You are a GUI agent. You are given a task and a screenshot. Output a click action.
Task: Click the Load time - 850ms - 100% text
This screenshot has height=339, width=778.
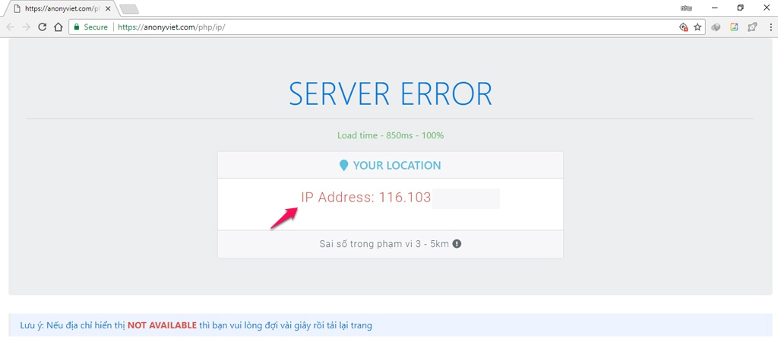(391, 135)
